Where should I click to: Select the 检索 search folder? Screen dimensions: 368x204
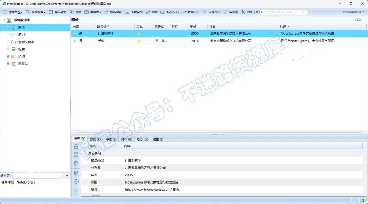click(x=21, y=49)
